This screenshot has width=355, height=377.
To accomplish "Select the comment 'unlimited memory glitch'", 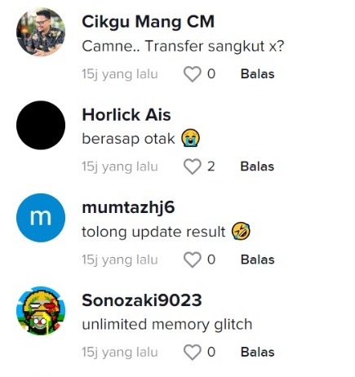I will [167, 325].
